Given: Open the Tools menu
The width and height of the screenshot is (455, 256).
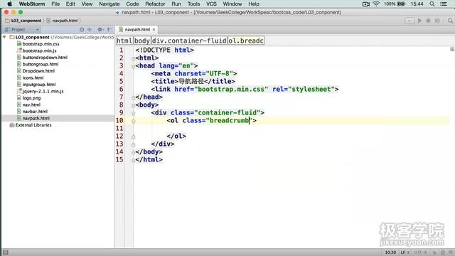Looking at the screenshot, I should pos(193,4).
